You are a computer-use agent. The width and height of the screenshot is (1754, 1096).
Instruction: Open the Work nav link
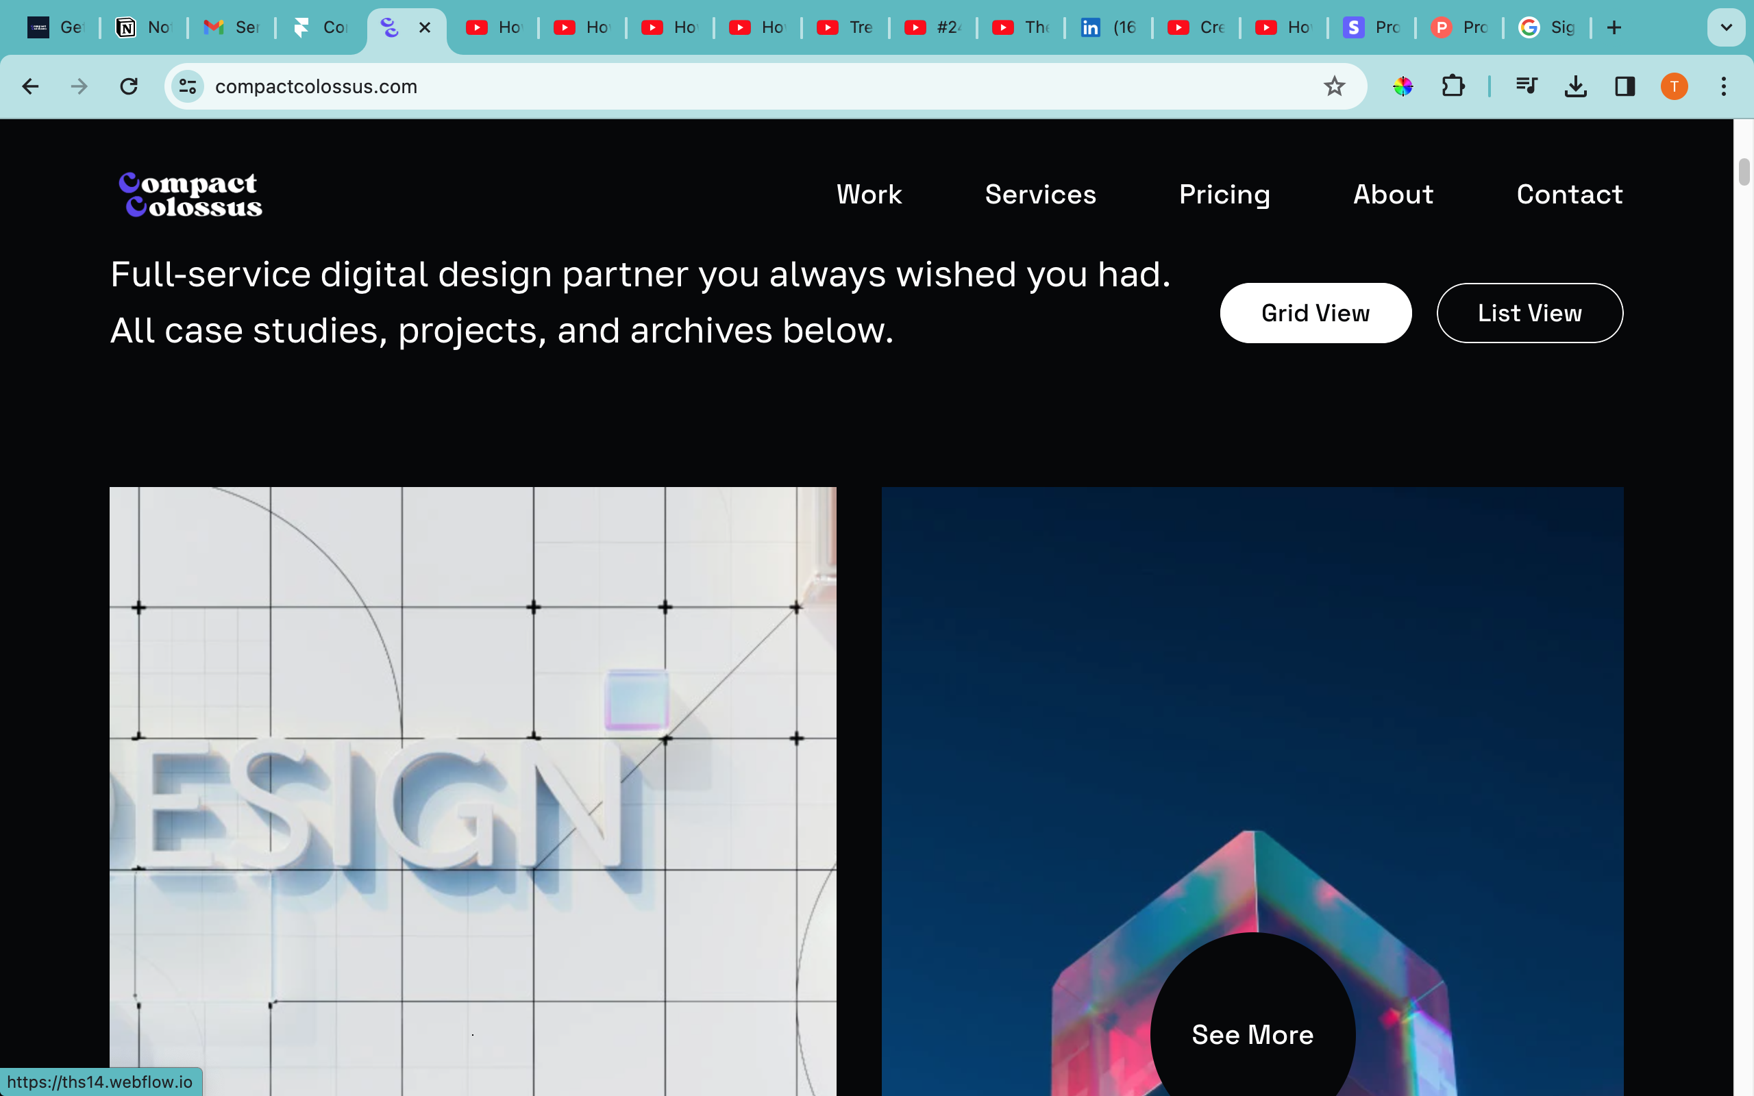869,195
